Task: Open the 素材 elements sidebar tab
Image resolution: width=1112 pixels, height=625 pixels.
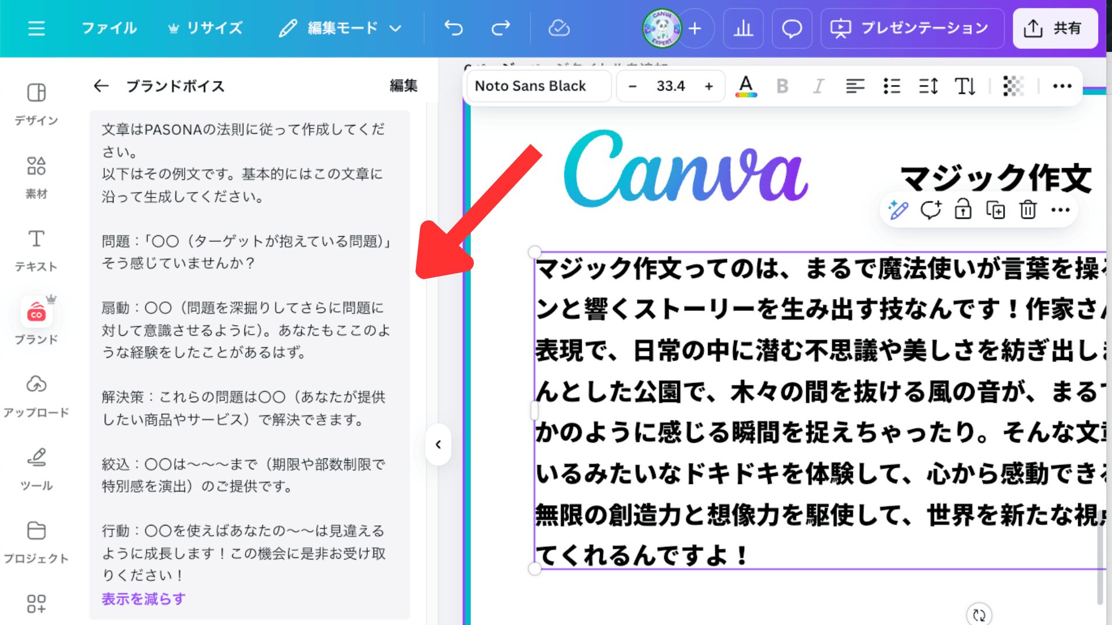Action: pyautogui.click(x=36, y=178)
